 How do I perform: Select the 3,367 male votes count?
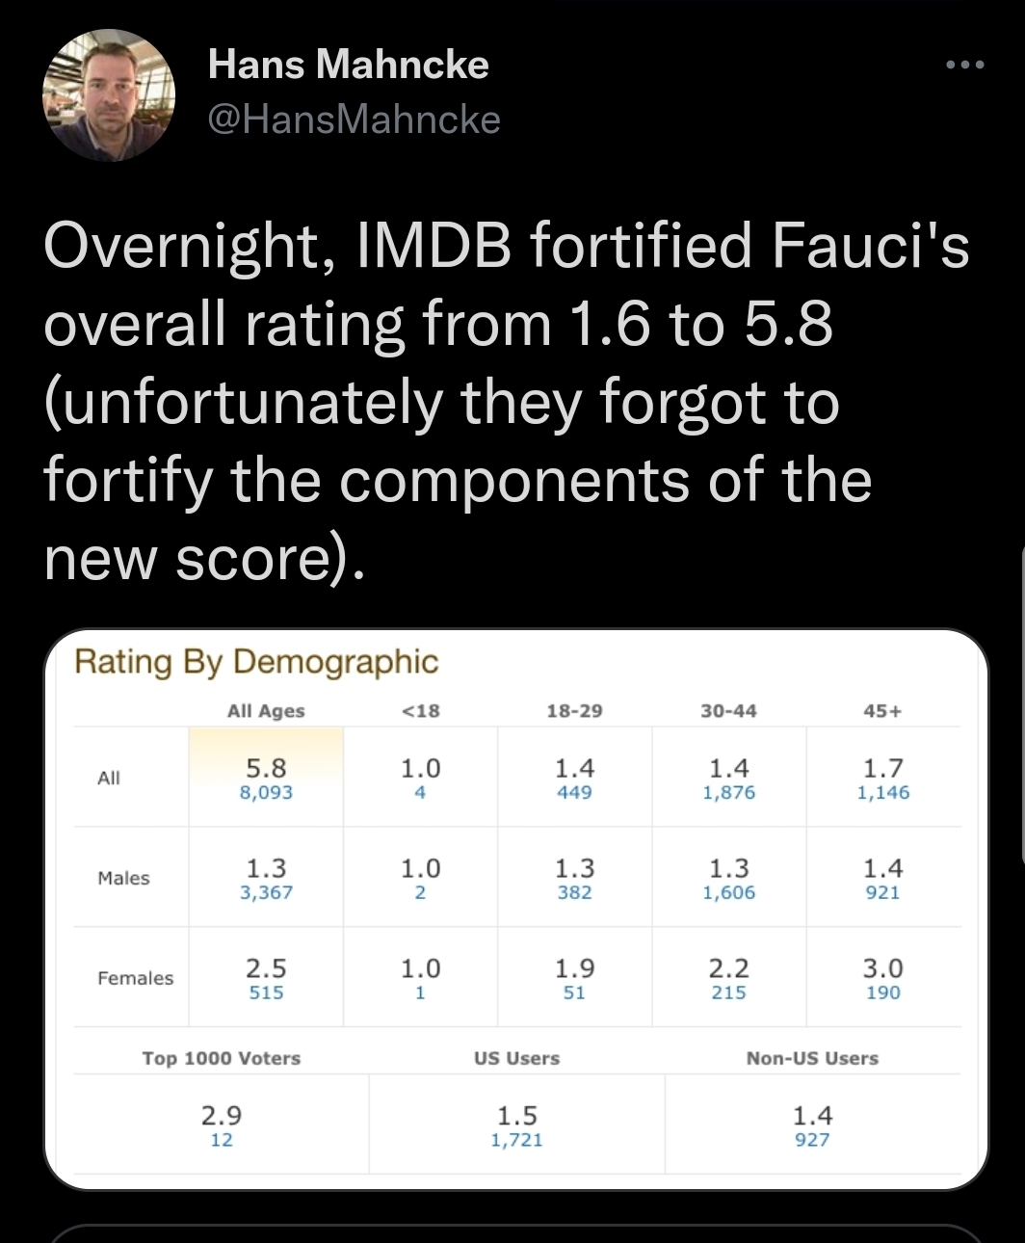click(266, 893)
